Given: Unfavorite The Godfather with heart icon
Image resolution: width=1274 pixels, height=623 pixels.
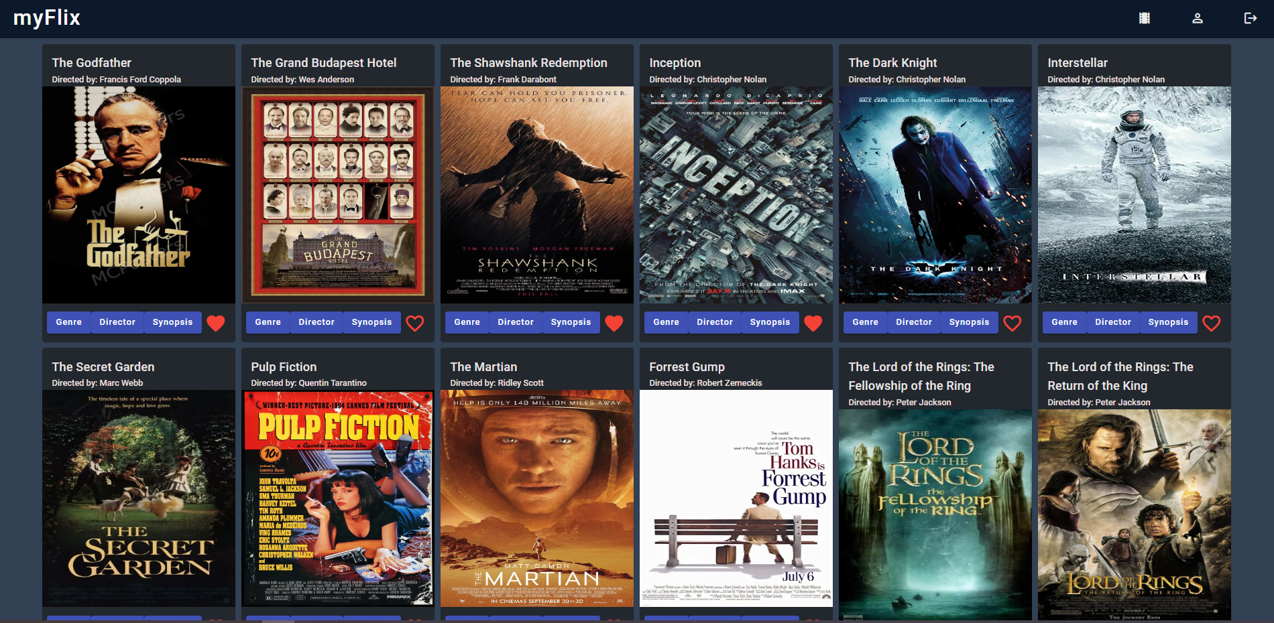Looking at the screenshot, I should coord(216,323).
